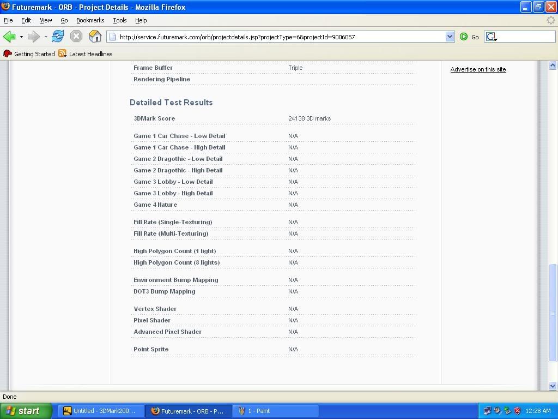Screen dimensions: 558x419
Task: Click the Advertise on this site link
Action: pyautogui.click(x=478, y=69)
